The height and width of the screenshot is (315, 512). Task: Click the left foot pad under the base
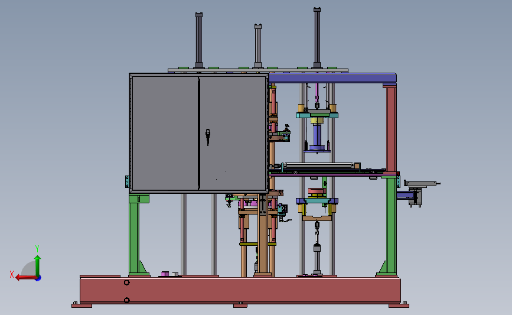coord(81,306)
